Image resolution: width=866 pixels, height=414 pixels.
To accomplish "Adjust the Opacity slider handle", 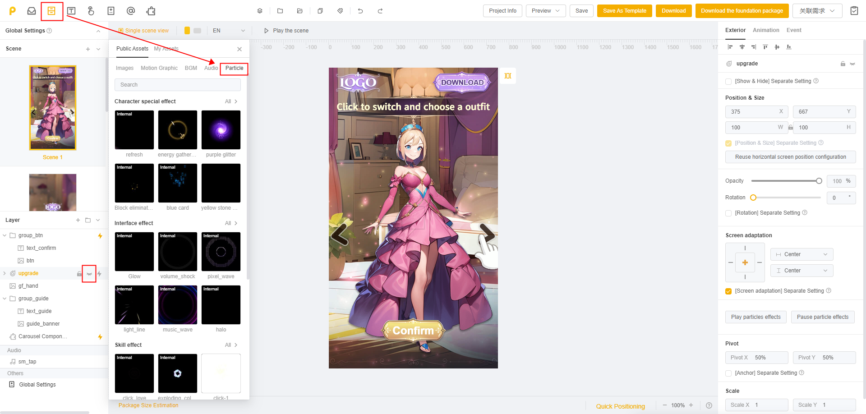I will point(819,181).
